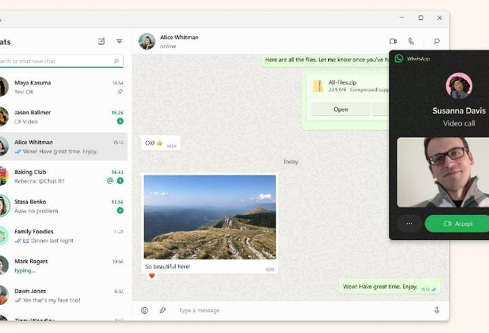The image size is (489, 333).
Task: Click the 'Wow! Have great time. Enjoy.' sent message
Action: [390, 287]
